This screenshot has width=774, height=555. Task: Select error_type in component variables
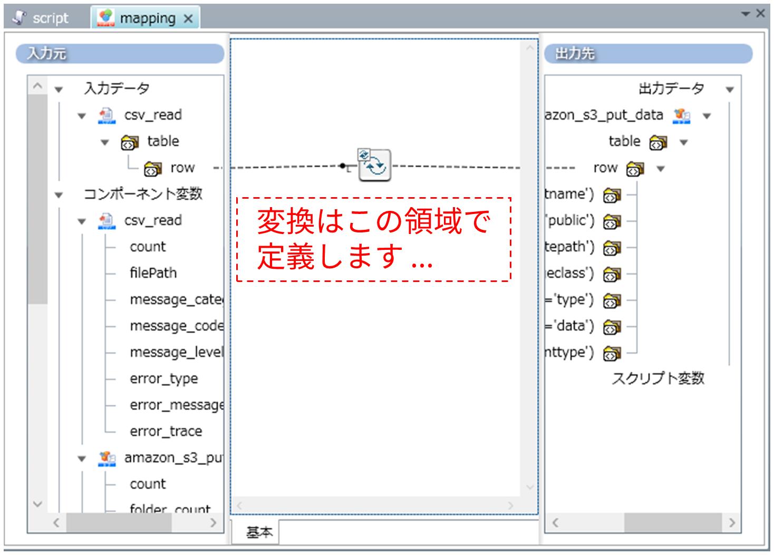(x=163, y=378)
